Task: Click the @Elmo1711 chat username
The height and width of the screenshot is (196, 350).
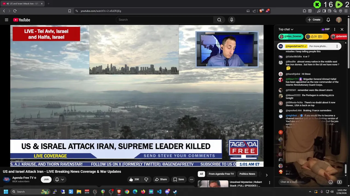Action: [x=292, y=79]
